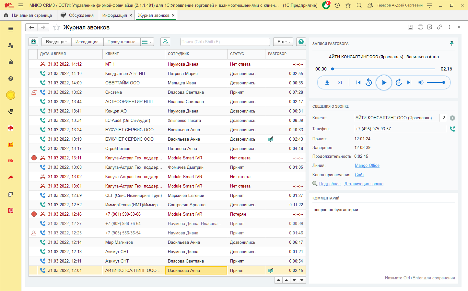Toggle Пропущенные calls filter
The width and height of the screenshot is (468, 291).
[121, 42]
